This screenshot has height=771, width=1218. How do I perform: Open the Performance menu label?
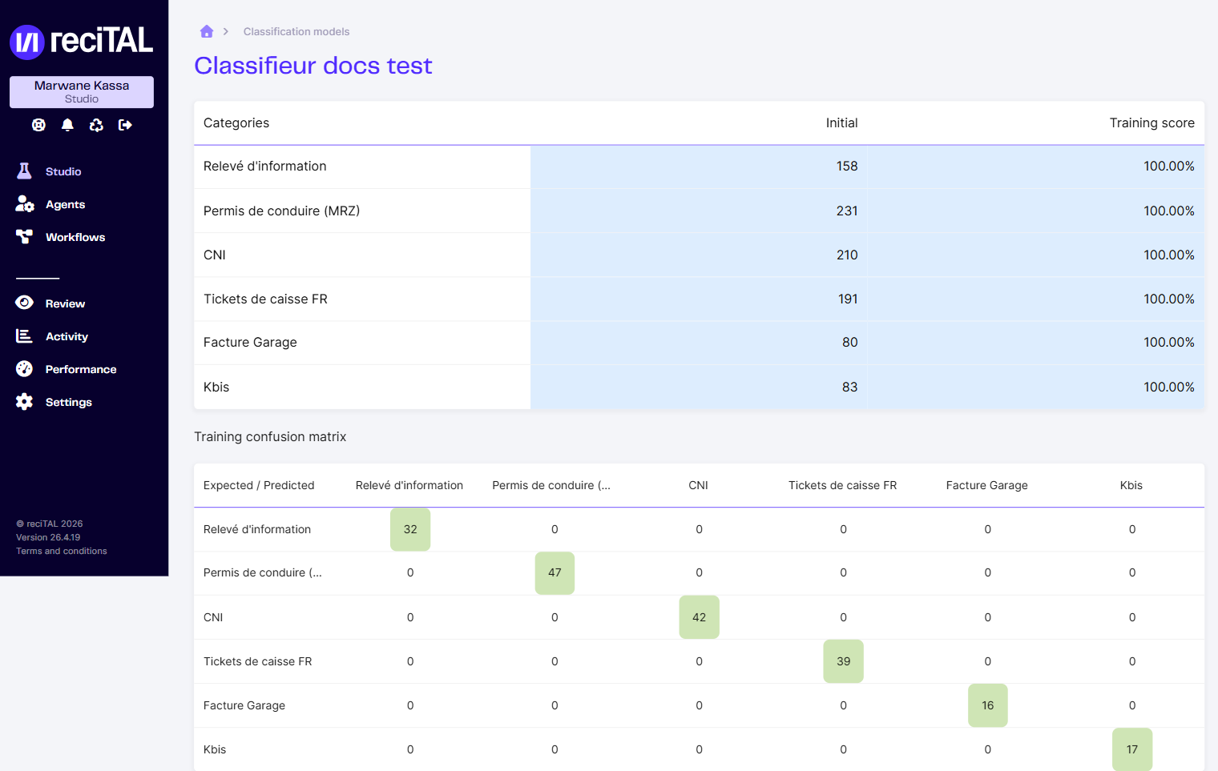(x=81, y=369)
